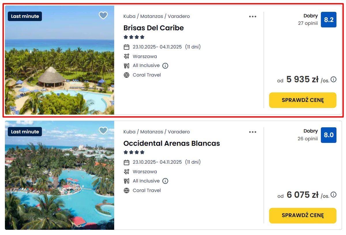Show price info icon next to 5 935 zł

(x=334, y=79)
